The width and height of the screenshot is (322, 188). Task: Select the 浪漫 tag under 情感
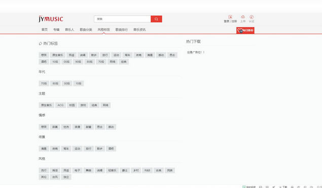click(x=78, y=127)
